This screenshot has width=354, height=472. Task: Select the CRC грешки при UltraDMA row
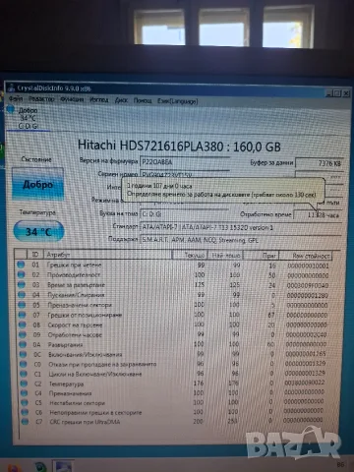coord(173,422)
